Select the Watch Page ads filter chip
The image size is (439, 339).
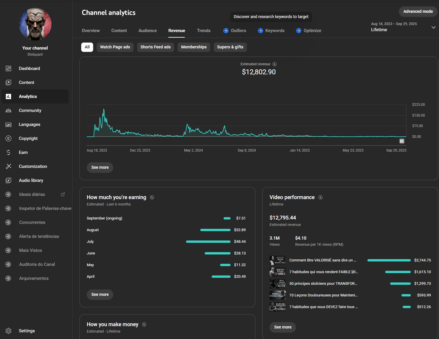(115, 47)
